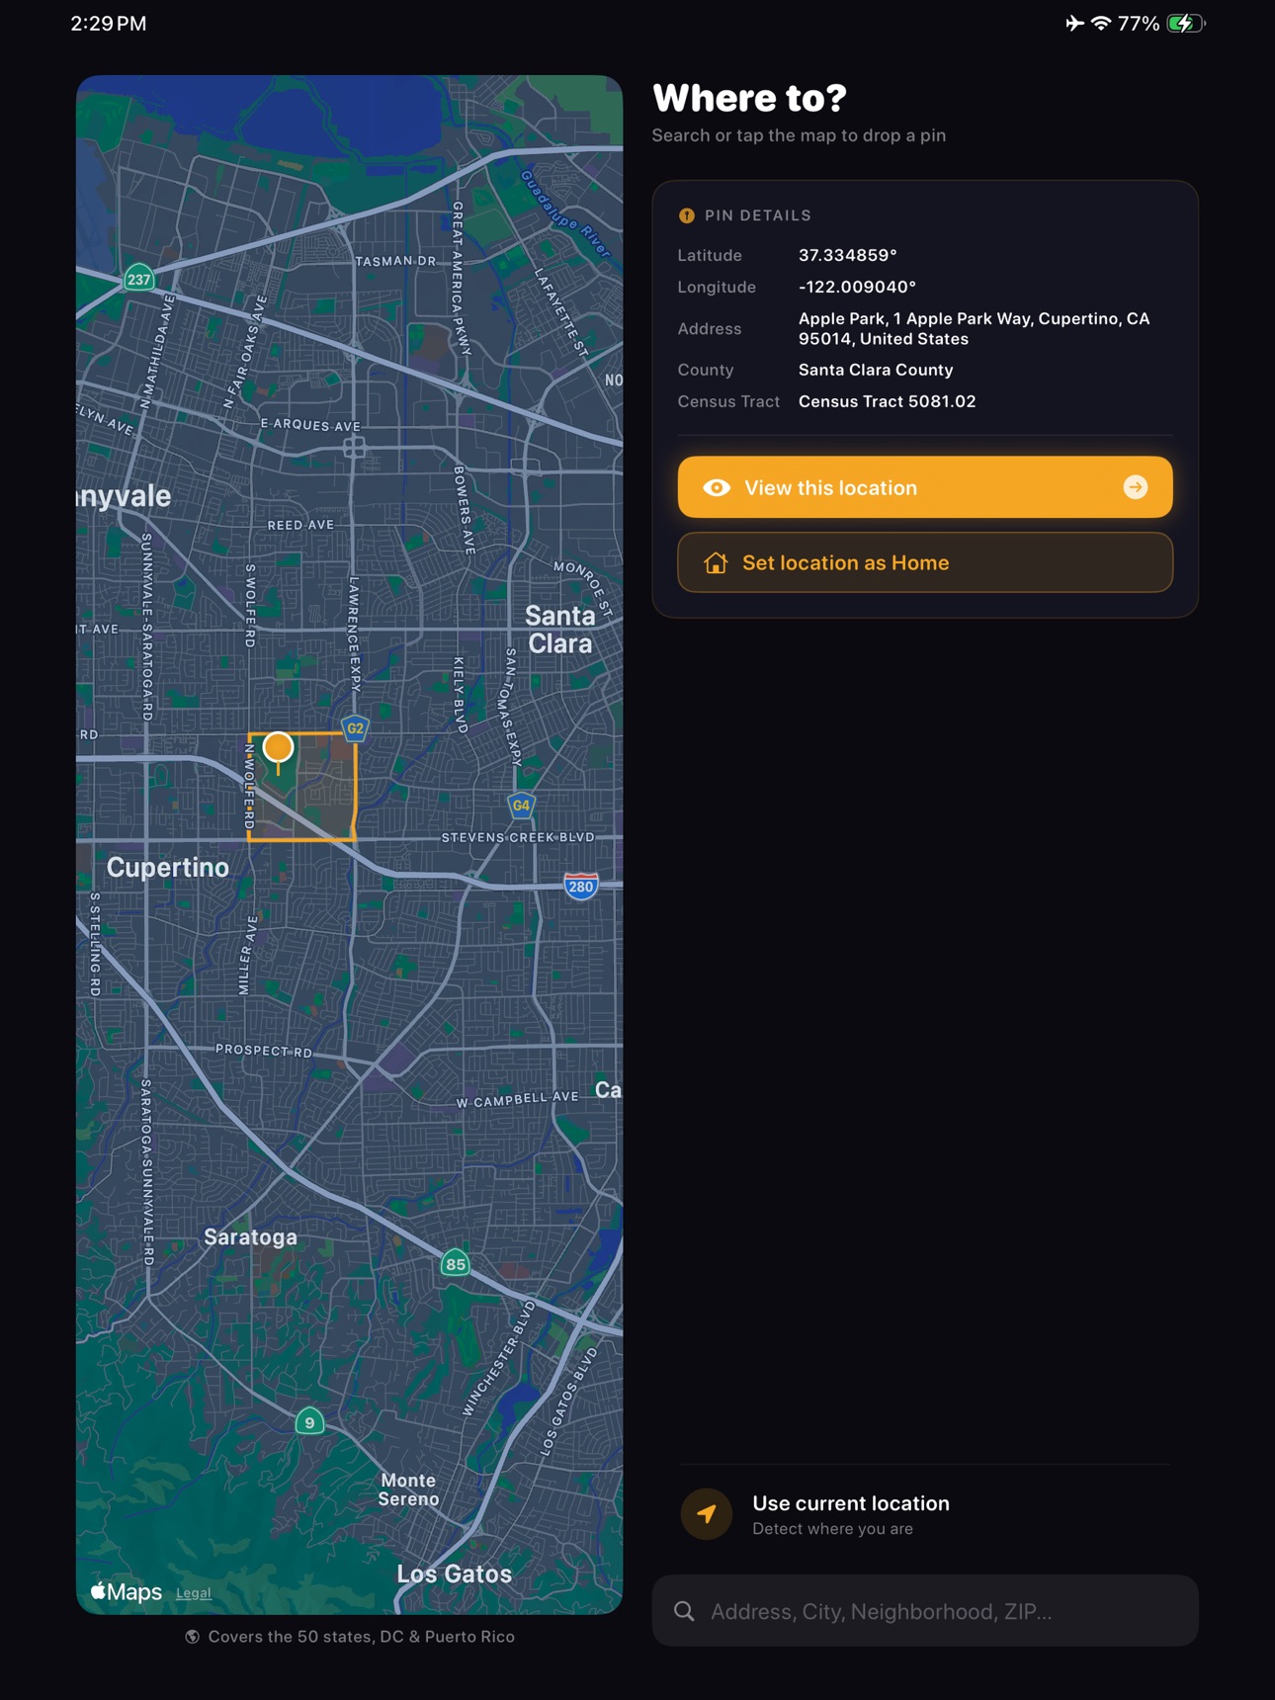The width and height of the screenshot is (1275, 1700).
Task: Tap Set location as Home button
Action: [925, 562]
